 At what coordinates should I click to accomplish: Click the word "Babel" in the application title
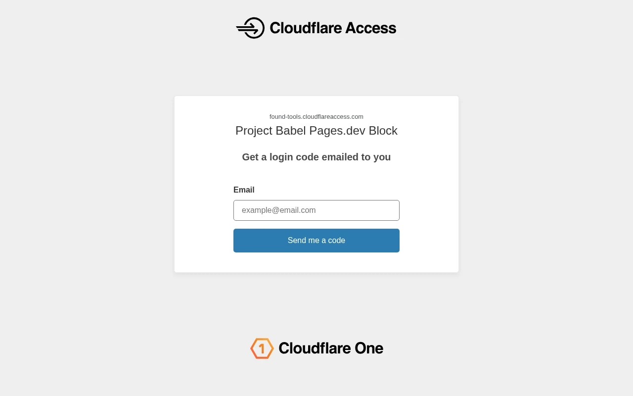point(291,131)
